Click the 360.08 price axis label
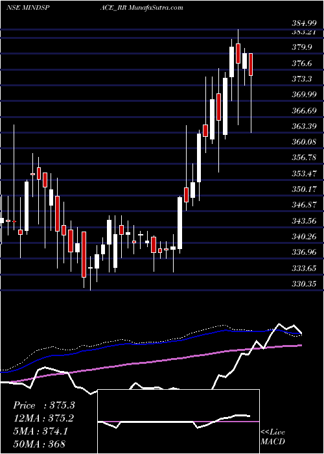 pyautogui.click(x=304, y=142)
